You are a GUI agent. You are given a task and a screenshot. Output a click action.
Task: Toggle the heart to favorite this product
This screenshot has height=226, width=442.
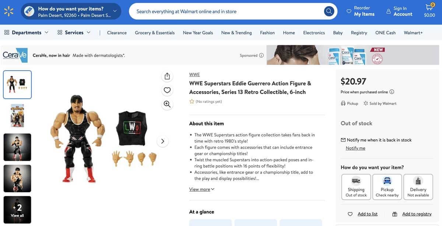pos(166,90)
